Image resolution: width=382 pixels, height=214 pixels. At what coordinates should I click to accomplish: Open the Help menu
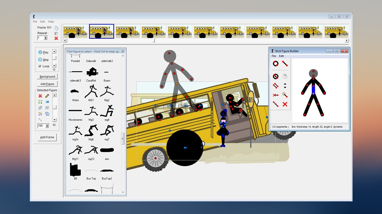51,22
